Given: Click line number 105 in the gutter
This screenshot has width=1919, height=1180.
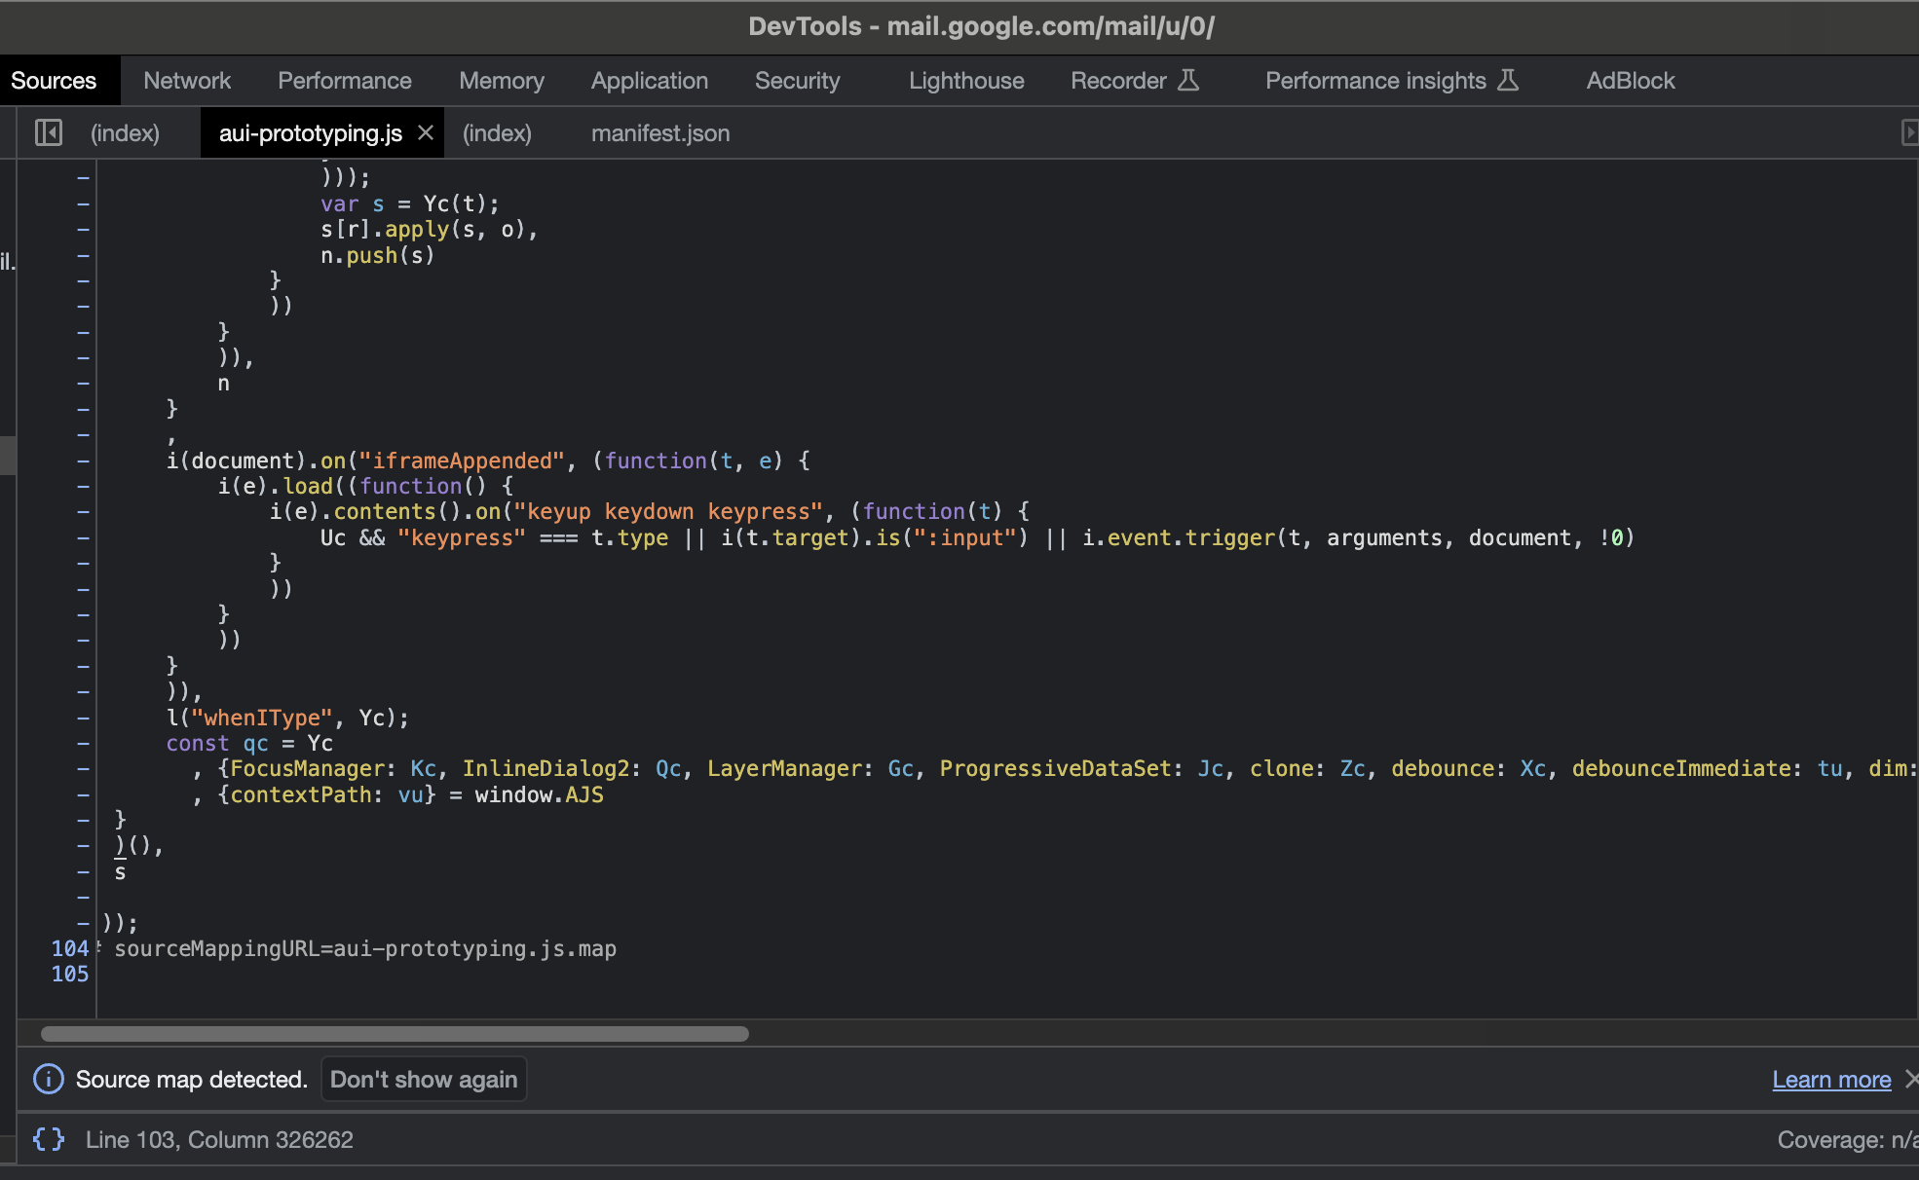Looking at the screenshot, I should [69, 974].
